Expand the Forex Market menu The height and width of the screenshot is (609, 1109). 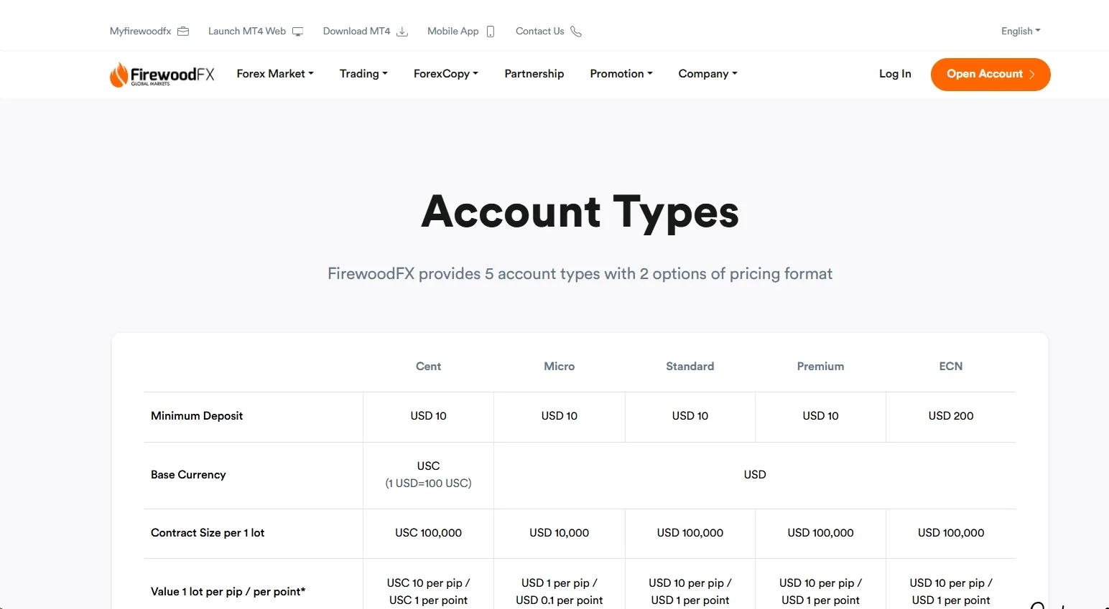(x=275, y=74)
